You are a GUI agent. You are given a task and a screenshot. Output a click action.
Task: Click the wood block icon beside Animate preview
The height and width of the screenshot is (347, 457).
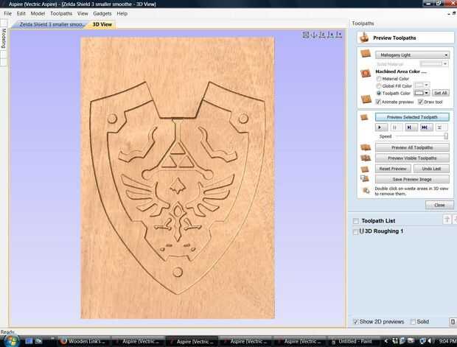pos(366,99)
